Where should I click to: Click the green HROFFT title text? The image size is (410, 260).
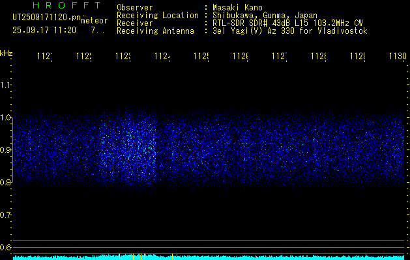coord(66,5)
